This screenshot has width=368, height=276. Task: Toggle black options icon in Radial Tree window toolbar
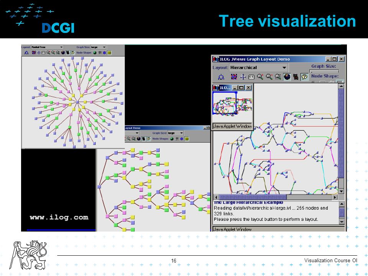[68, 53]
